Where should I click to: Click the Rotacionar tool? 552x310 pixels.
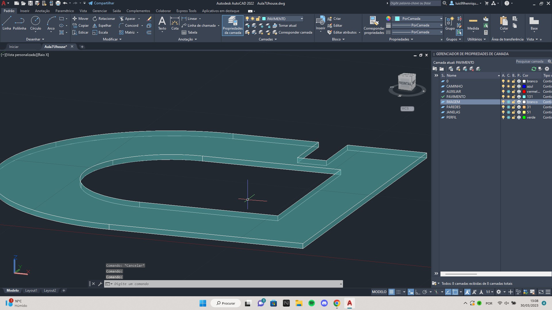[104, 19]
